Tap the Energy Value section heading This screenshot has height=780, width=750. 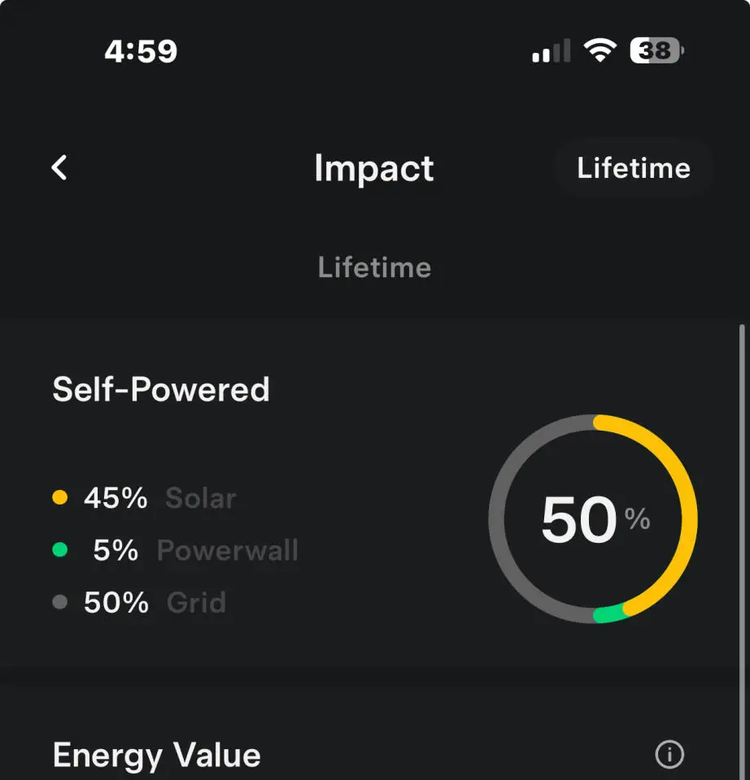tap(157, 756)
